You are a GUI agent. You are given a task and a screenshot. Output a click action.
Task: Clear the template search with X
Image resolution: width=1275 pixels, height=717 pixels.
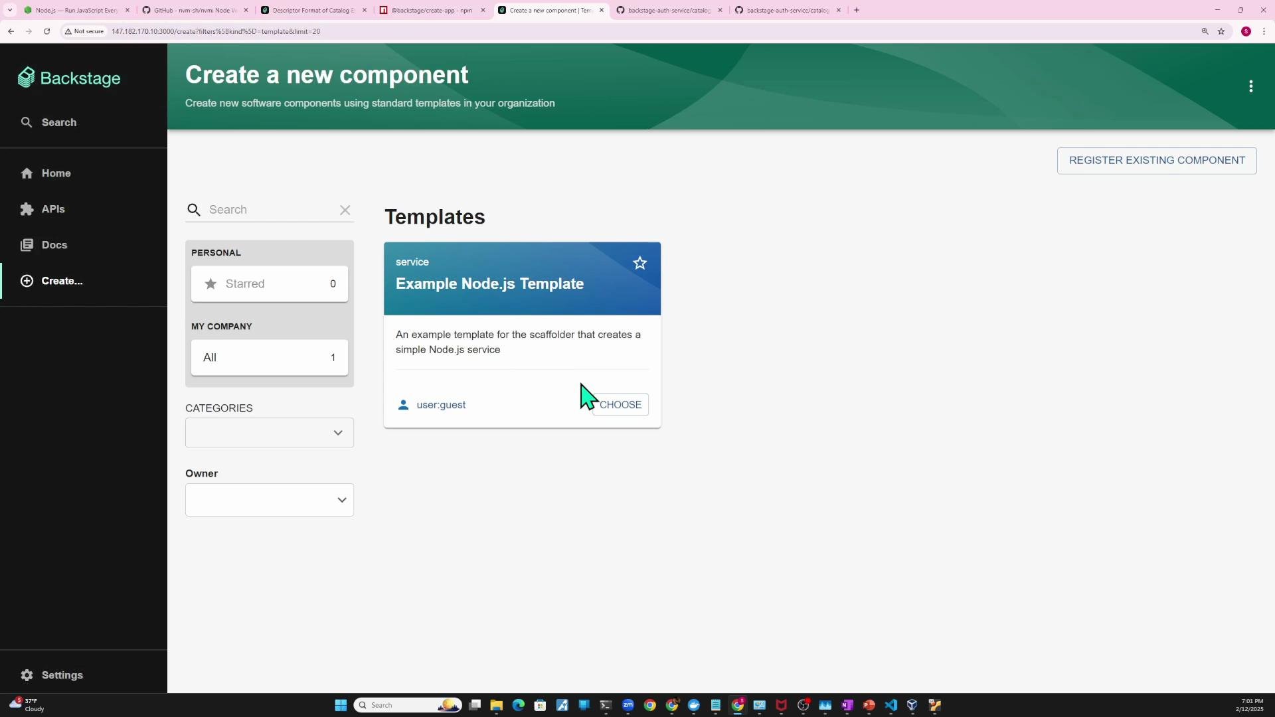(345, 210)
